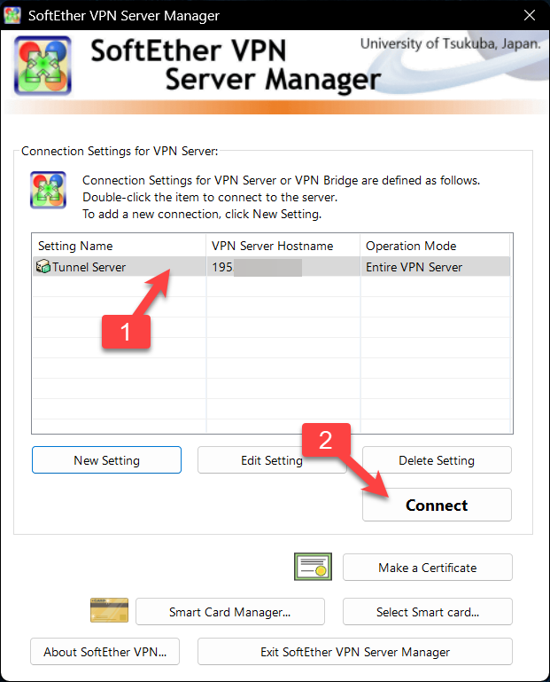Click the Tunnel Server row icon

pos(43,266)
